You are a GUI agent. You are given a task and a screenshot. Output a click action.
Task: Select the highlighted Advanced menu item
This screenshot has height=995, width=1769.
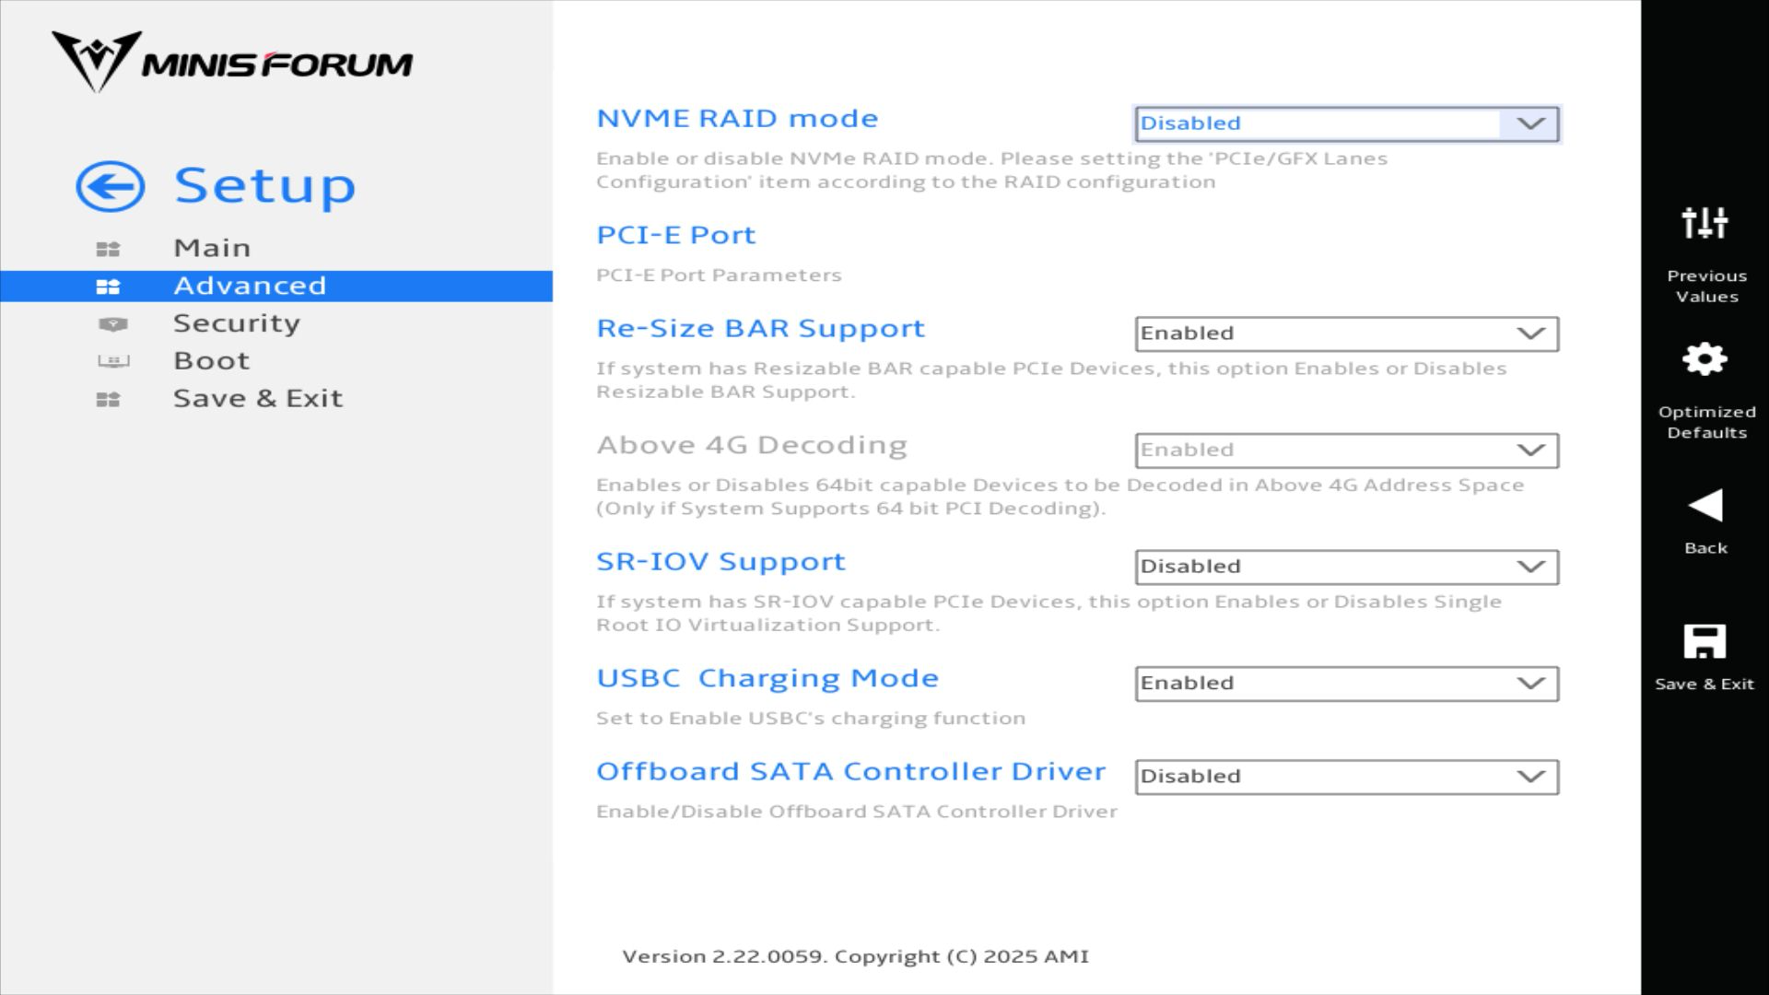(x=249, y=286)
